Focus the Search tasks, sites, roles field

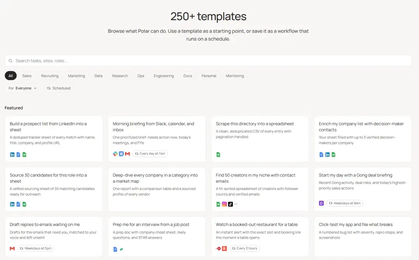coord(208,61)
